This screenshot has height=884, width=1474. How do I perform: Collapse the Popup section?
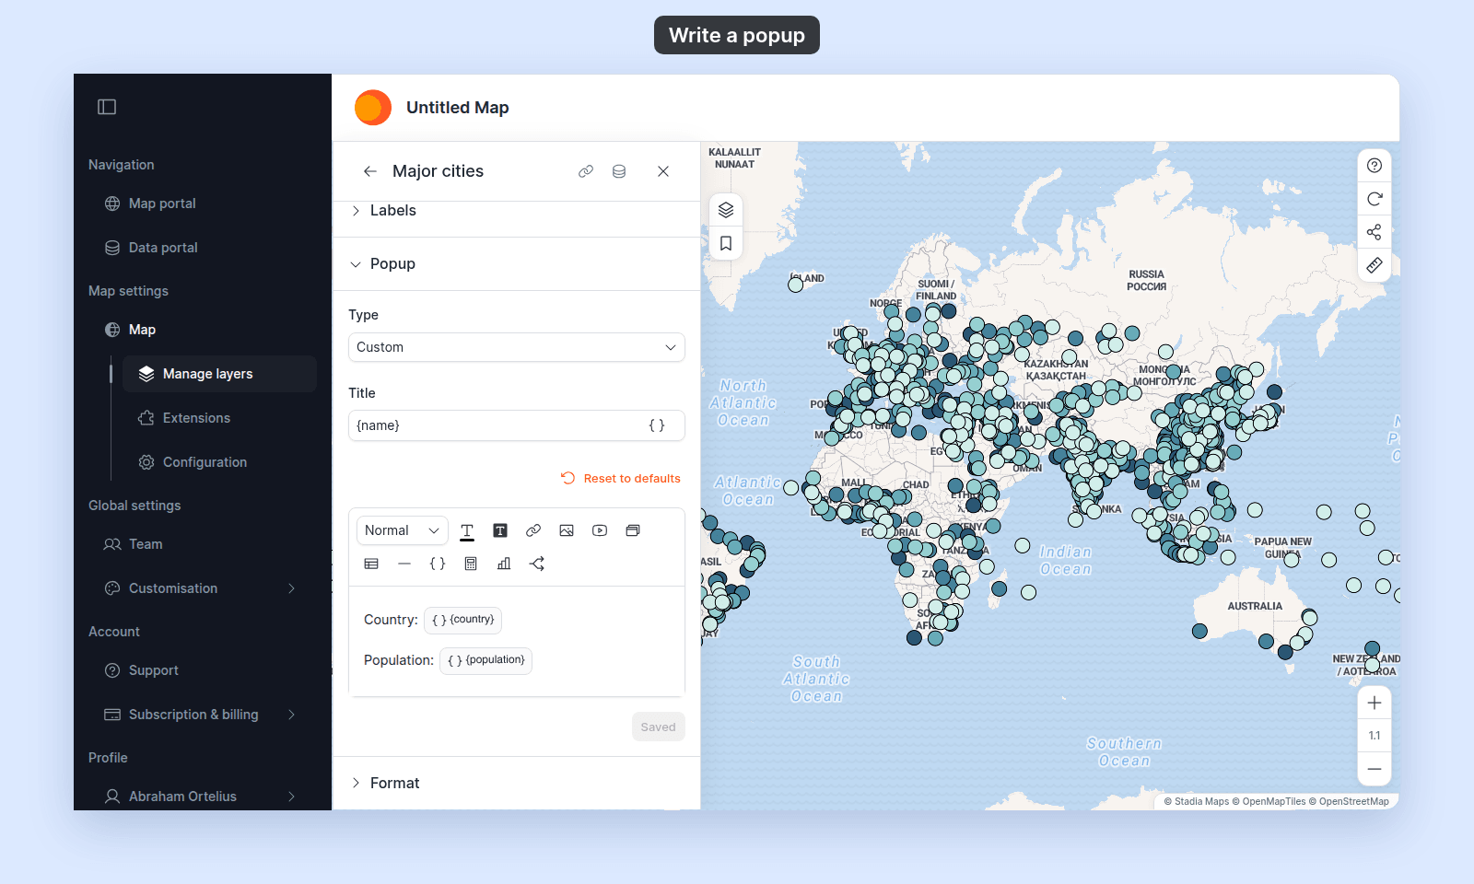click(517, 264)
